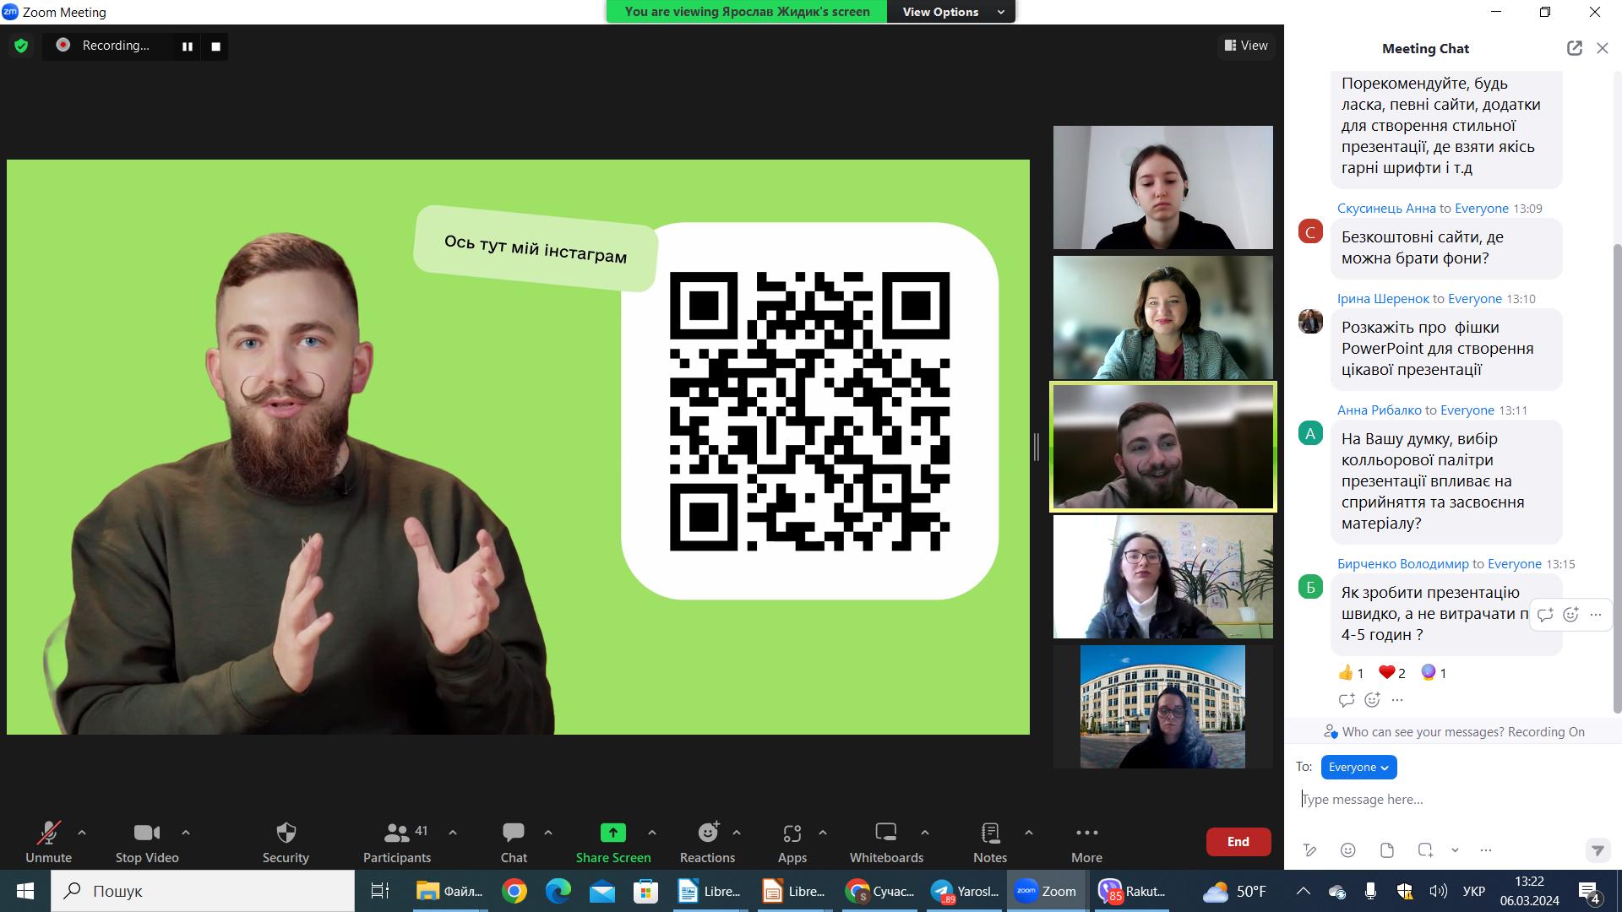Unmute the microphone

click(48, 841)
